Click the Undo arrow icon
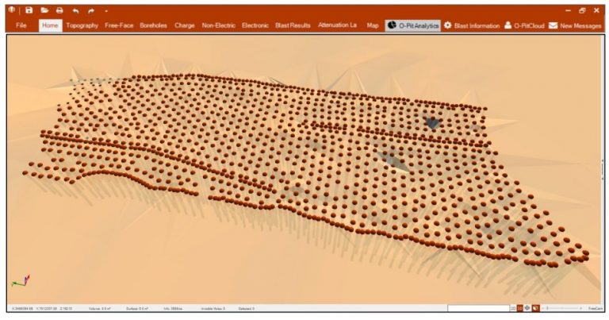Screen dimensions: 609x320 pos(75,10)
